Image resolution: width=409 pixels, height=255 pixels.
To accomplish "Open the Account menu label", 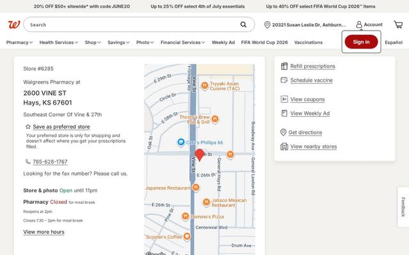I will point(373,25).
